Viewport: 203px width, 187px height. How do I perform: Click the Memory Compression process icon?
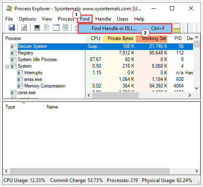click(x=20, y=86)
